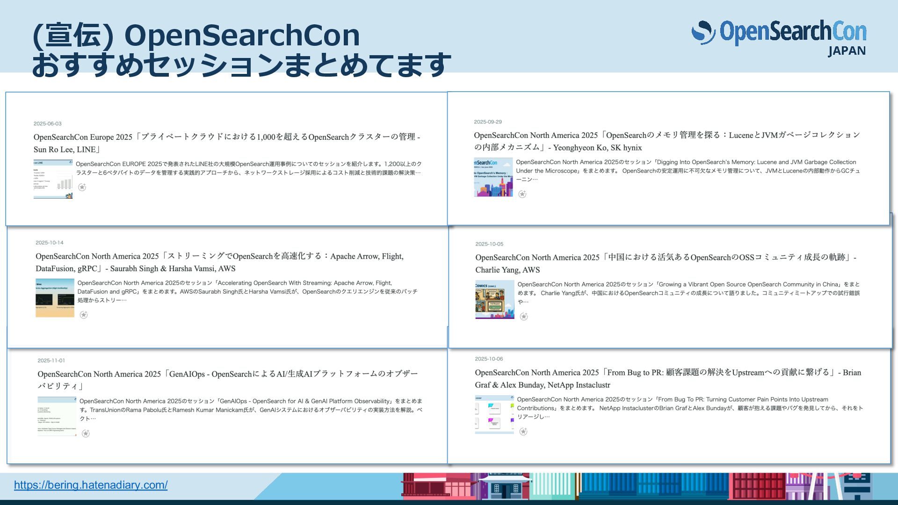
Task: Click the star icon under the GenAIOps article
Action: tap(86, 433)
